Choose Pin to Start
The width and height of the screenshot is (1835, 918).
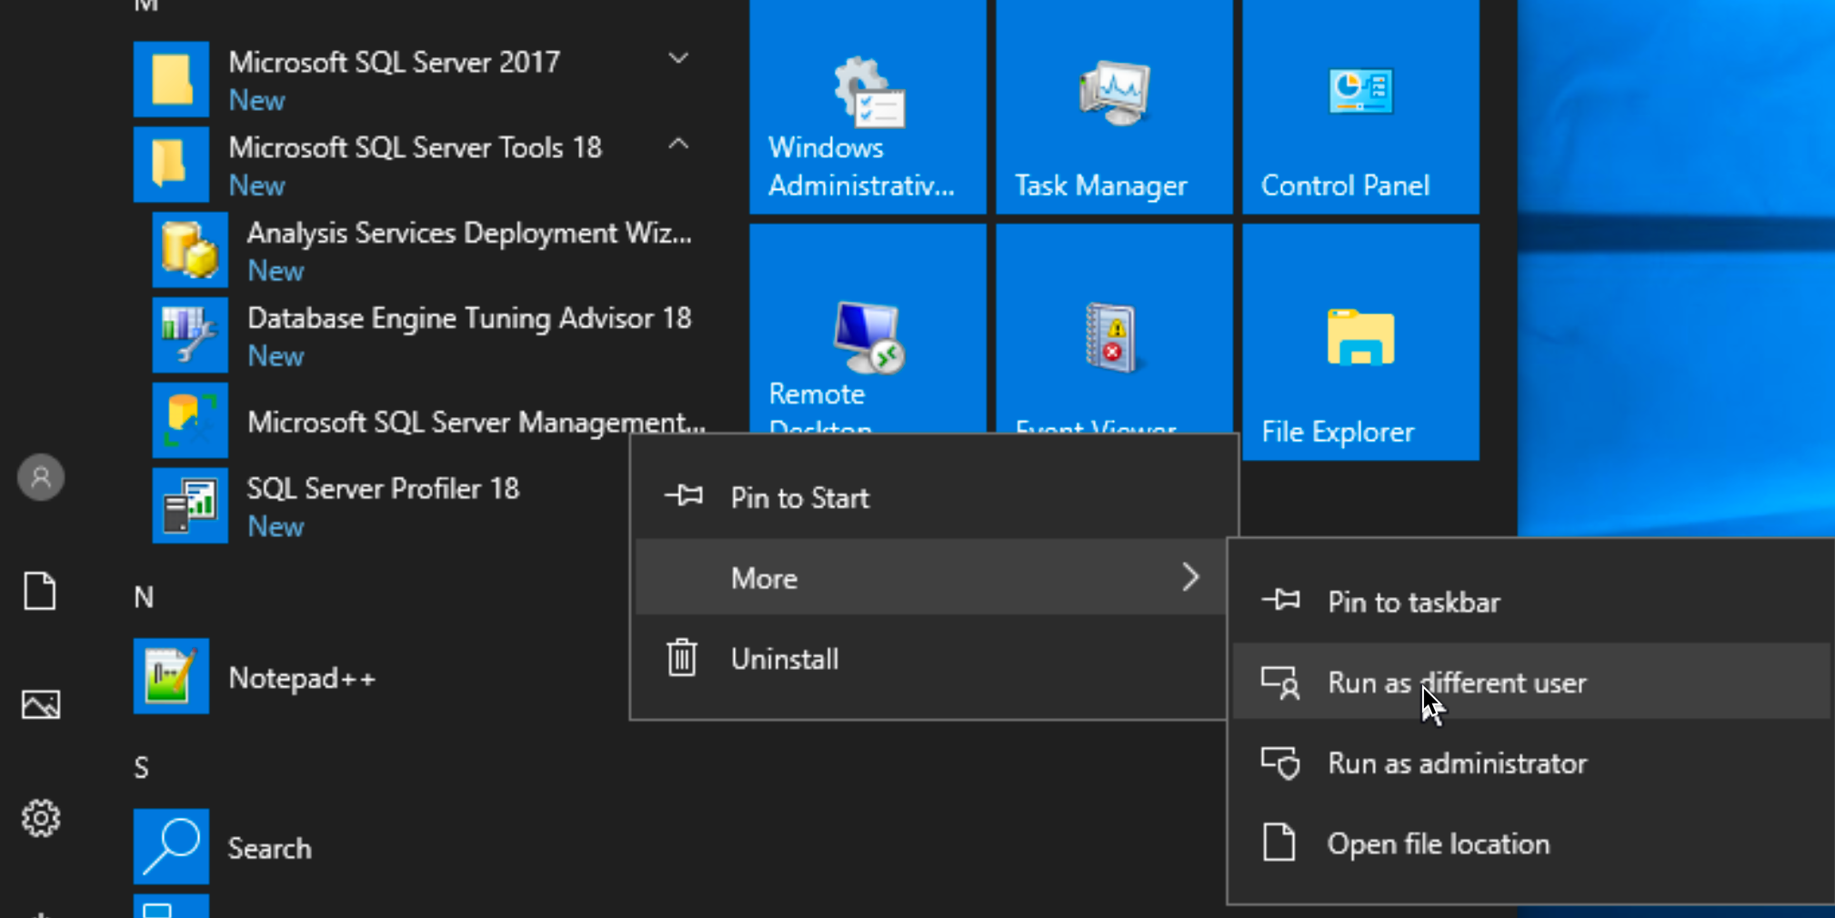point(934,497)
